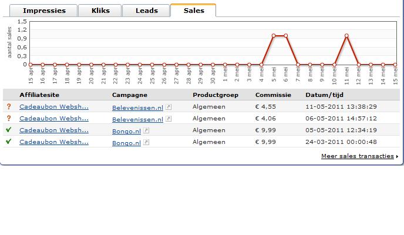Open the Bongo.nl campaign link in the 05-05-2011 row
This screenshot has width=404, height=235.
(x=126, y=132)
